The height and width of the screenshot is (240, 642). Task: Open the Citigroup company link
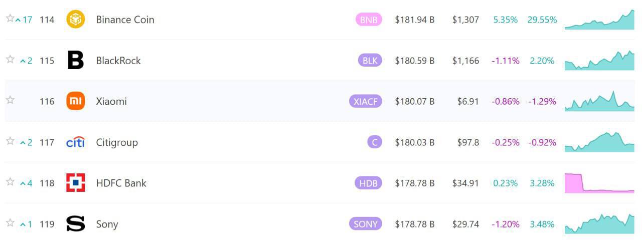tap(117, 142)
